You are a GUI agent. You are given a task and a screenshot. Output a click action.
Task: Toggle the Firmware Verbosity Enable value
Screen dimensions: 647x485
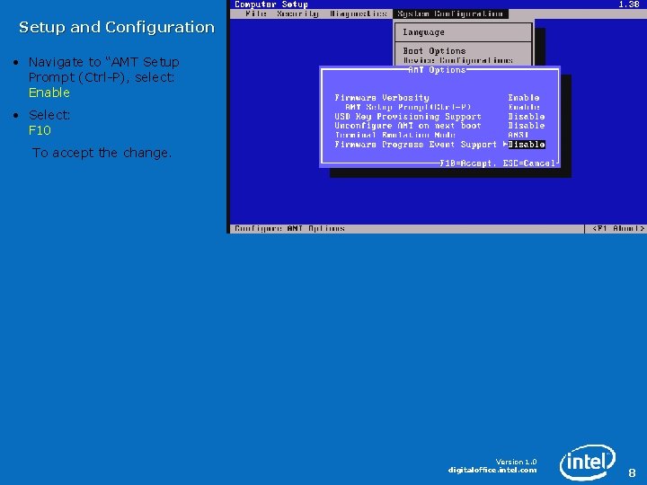524,98
